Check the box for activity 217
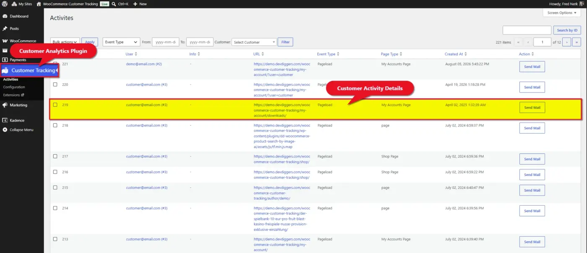The height and width of the screenshot is (253, 587). tap(55, 156)
